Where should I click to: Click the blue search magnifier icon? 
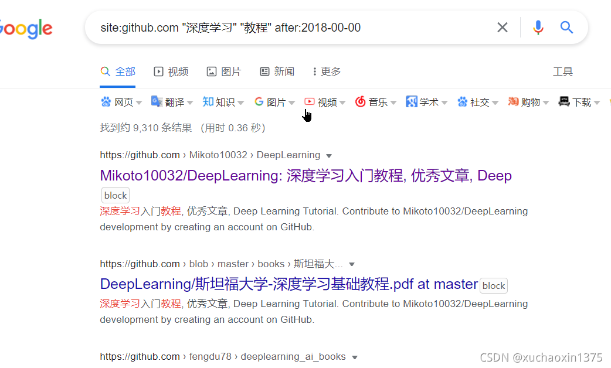coord(566,28)
